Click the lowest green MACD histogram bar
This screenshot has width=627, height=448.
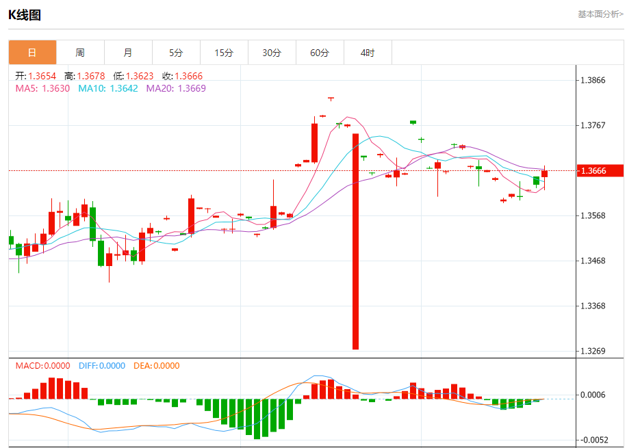[x=257, y=419]
